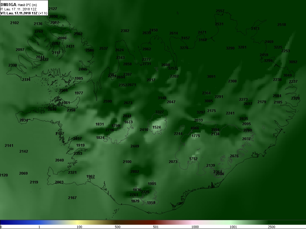Click the map value 1524 on the glacier
The width and height of the screenshot is (306, 229).
pyautogui.click(x=156, y=127)
